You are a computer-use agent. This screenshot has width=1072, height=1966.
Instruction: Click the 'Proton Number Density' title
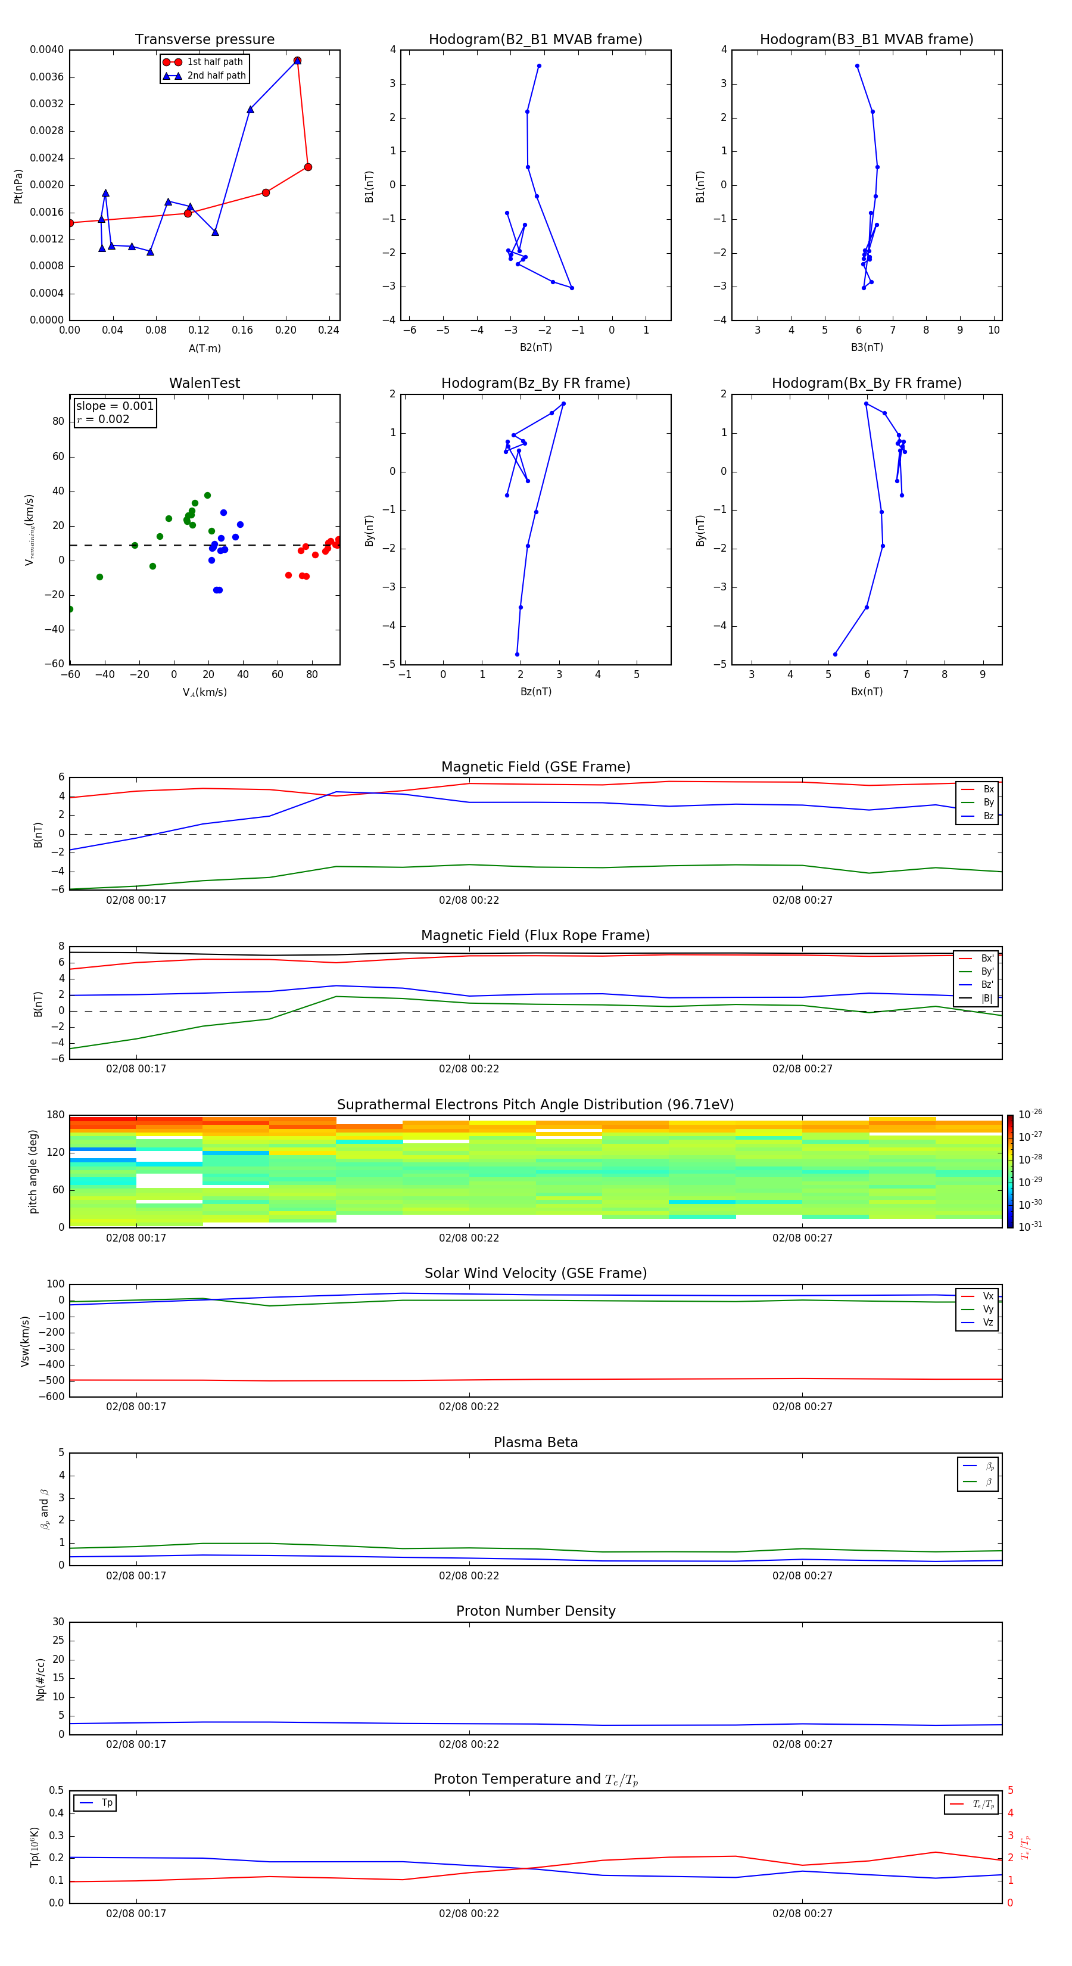pos(535,1611)
